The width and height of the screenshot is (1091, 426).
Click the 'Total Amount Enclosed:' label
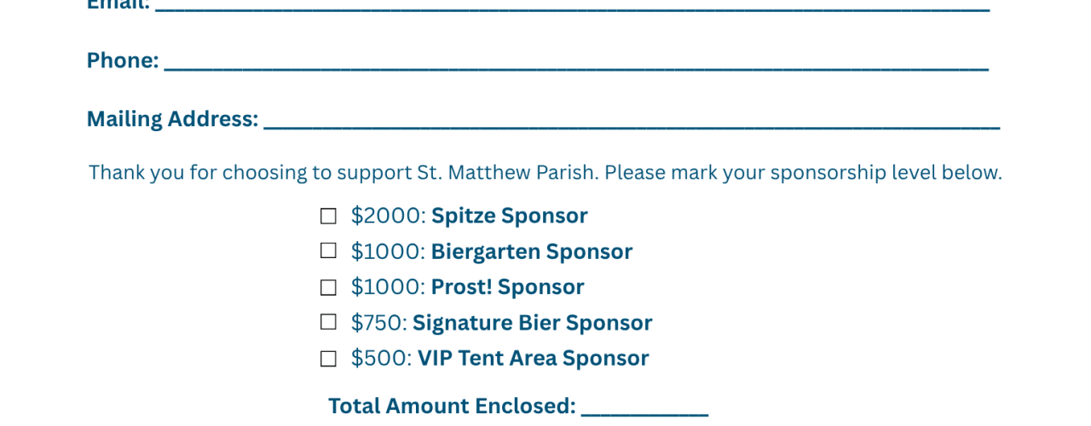click(452, 406)
